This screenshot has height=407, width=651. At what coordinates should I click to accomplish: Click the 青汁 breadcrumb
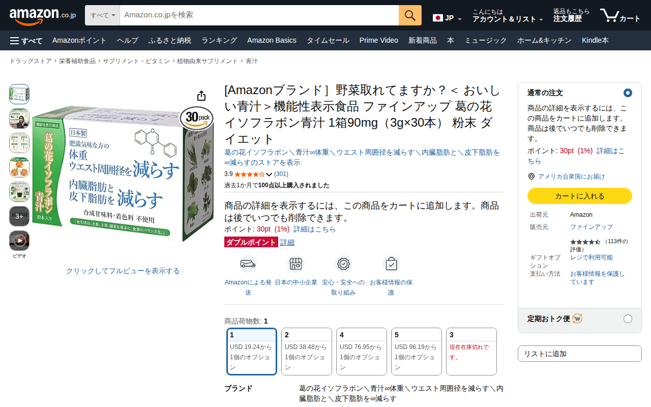[x=252, y=61]
